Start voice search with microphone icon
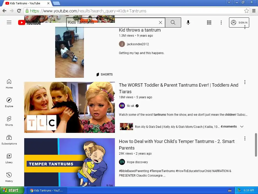This screenshot has height=194, width=258. click(x=188, y=22)
